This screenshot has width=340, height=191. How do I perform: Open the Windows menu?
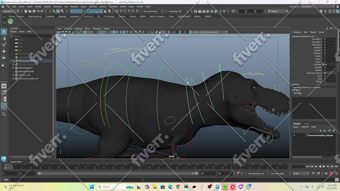tap(57, 6)
